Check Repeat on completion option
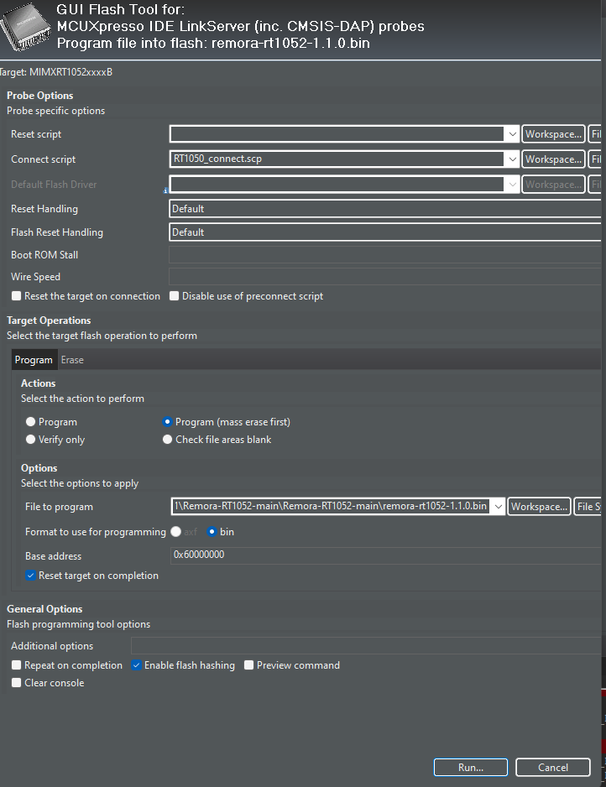606x787 pixels. click(17, 665)
